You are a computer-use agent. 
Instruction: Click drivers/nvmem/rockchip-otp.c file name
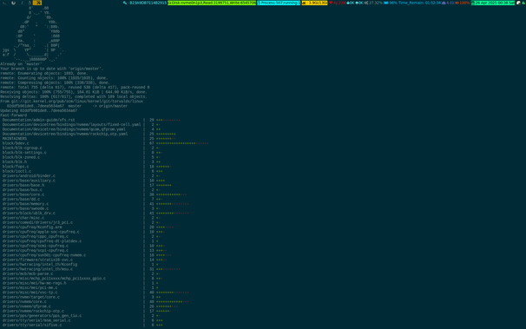click(x=33, y=312)
